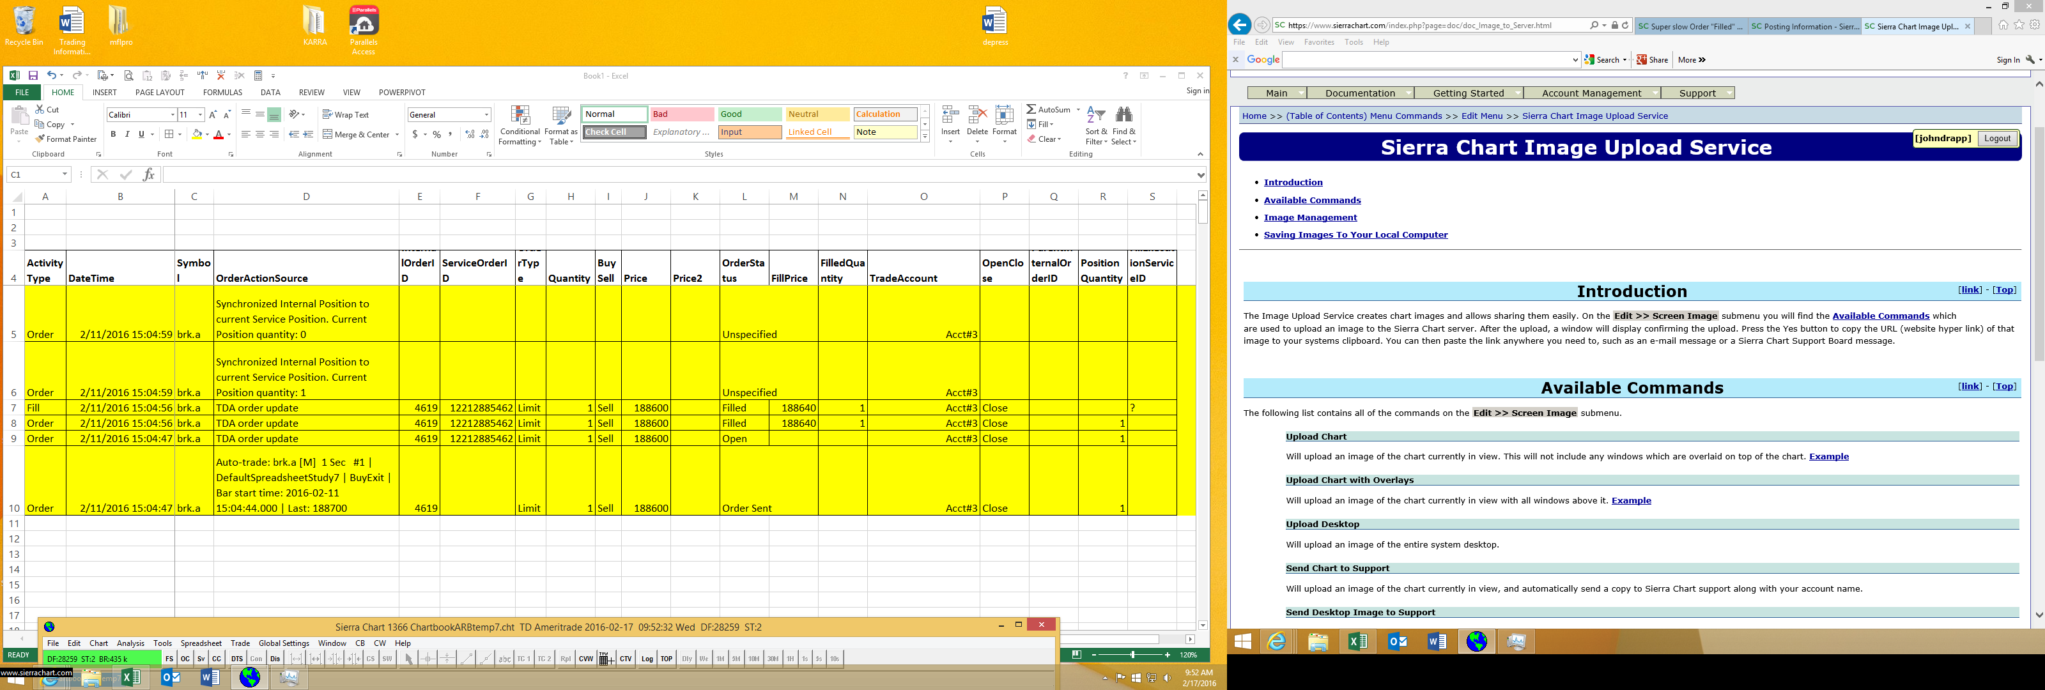2045x690 pixels.
Task: Click the AutoSum sigma icon
Action: [1030, 110]
